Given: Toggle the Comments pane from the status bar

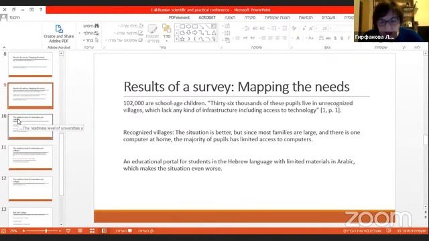Looking at the screenshot, I should [x=124, y=231].
